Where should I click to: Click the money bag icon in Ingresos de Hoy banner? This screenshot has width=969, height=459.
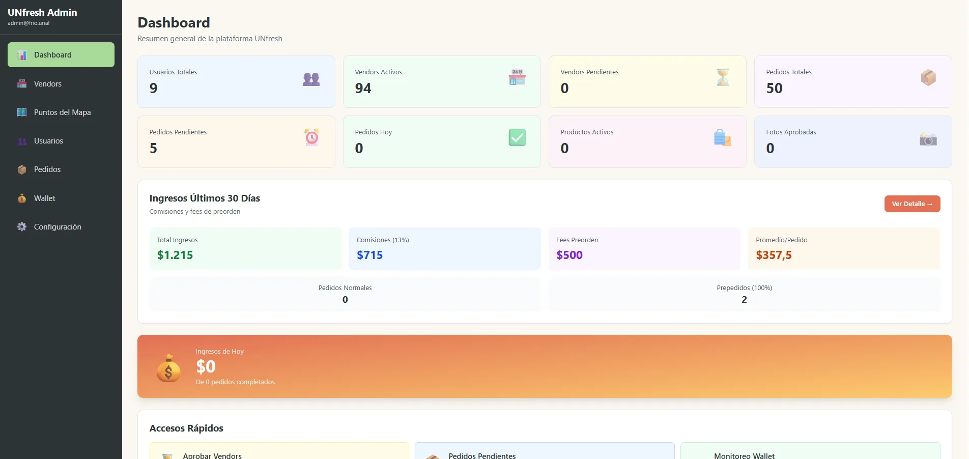[169, 370]
